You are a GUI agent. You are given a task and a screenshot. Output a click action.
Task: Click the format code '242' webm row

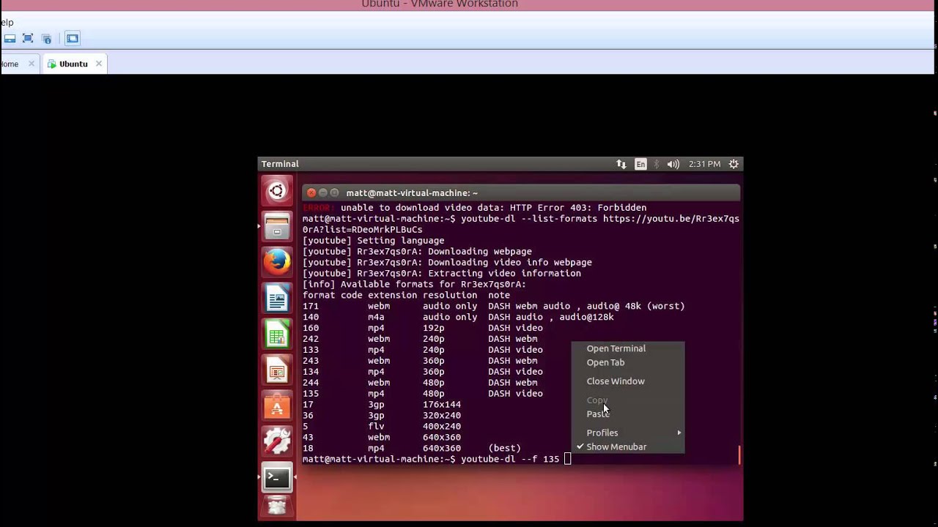click(420, 339)
